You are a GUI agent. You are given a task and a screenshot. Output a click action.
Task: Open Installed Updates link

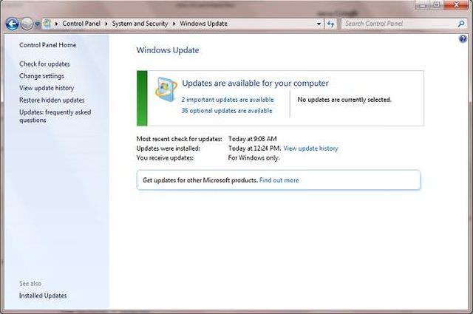point(43,296)
